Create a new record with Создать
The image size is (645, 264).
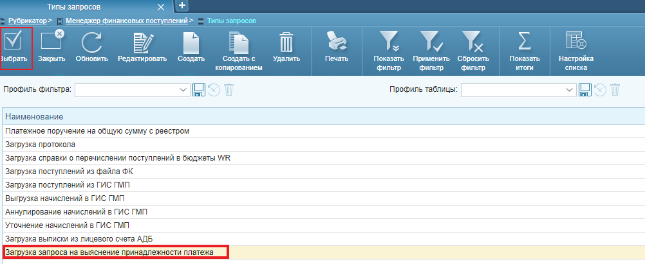191,42
